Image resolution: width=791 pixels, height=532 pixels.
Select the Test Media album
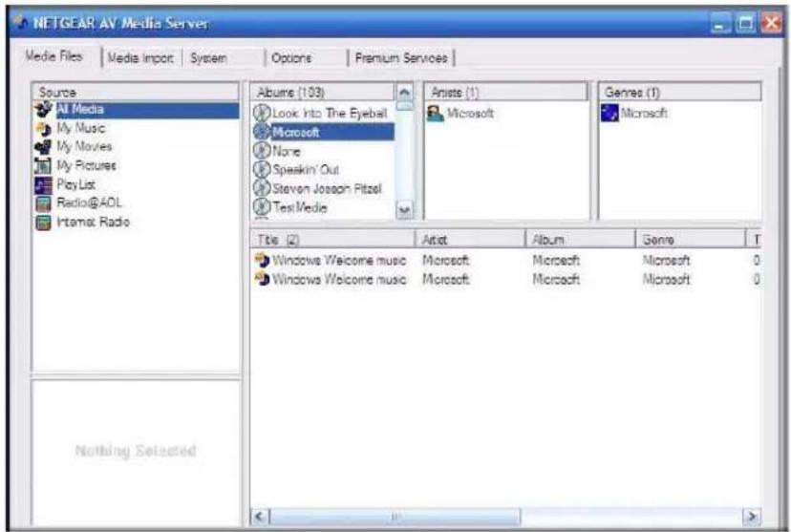300,207
